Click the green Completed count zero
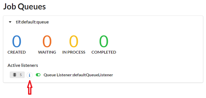Image resolution: width=206 pixels, height=98 pixels. [104, 42]
